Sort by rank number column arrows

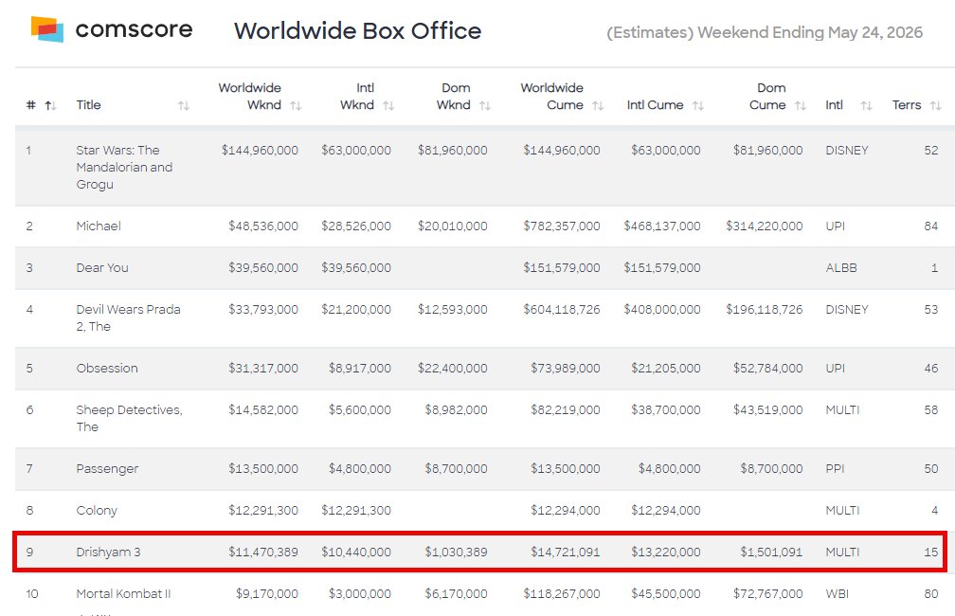pos(51,105)
